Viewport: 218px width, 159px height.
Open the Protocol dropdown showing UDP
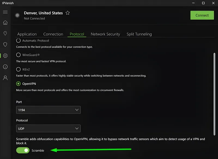(49, 129)
